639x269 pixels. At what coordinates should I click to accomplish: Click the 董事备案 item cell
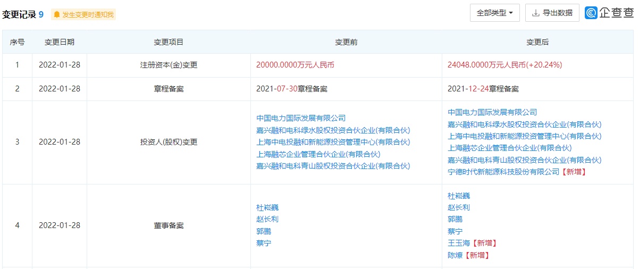169,225
